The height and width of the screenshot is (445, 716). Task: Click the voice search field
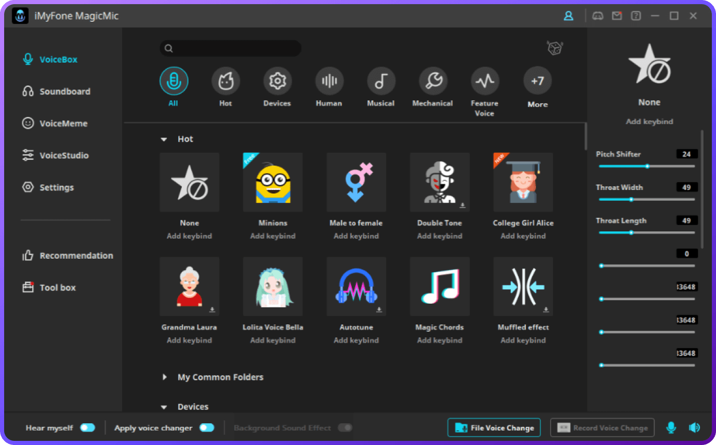click(231, 48)
